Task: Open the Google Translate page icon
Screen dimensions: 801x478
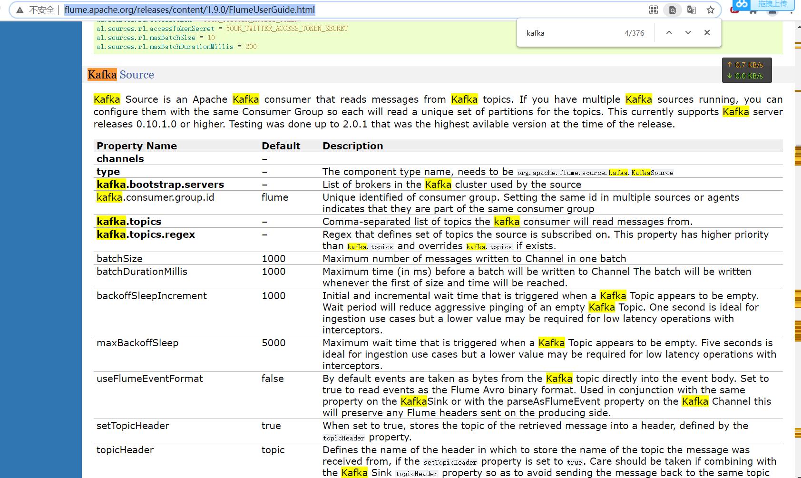Action: (x=692, y=10)
